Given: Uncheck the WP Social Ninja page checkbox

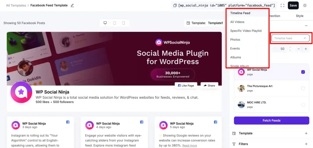Looking at the screenshot, I should point(303,72).
